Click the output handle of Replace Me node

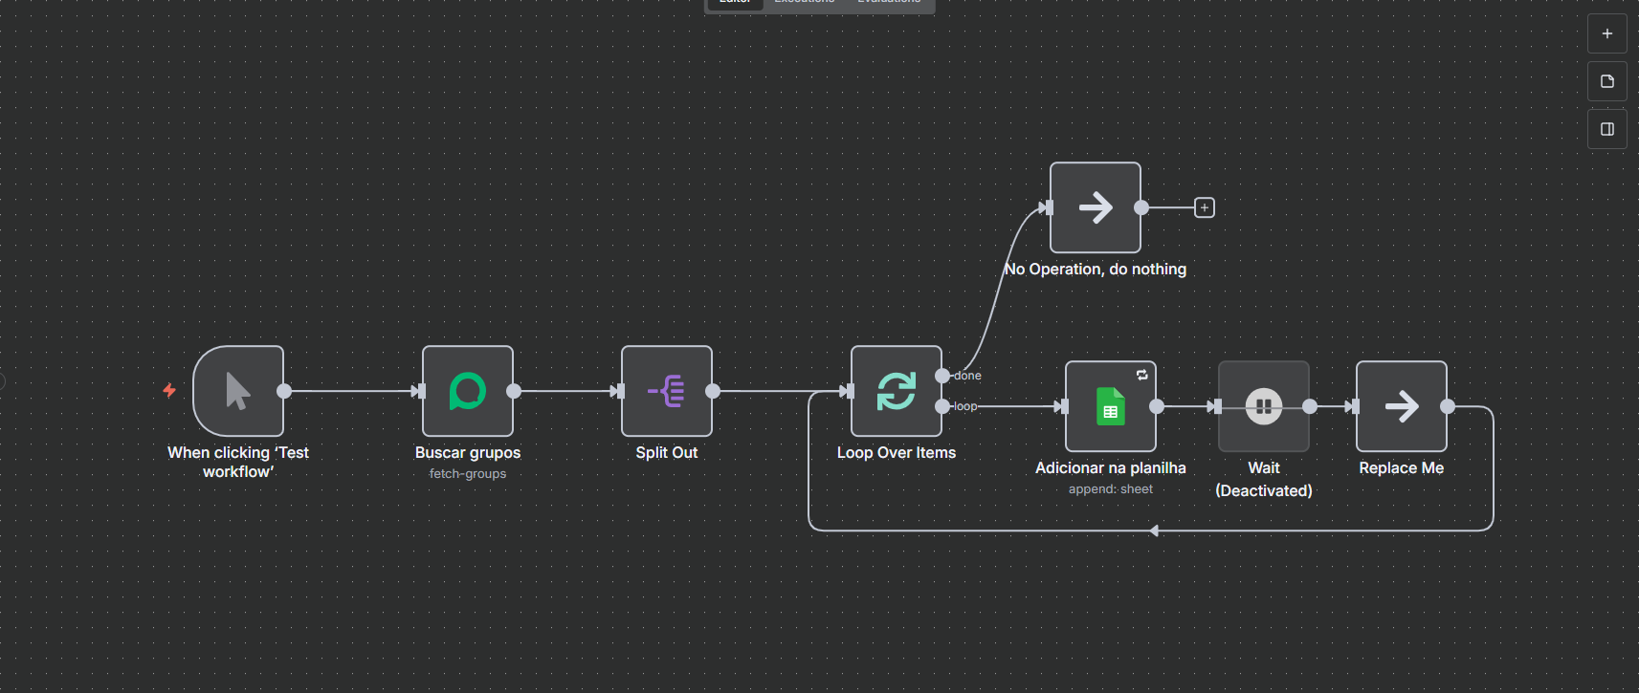(x=1448, y=406)
